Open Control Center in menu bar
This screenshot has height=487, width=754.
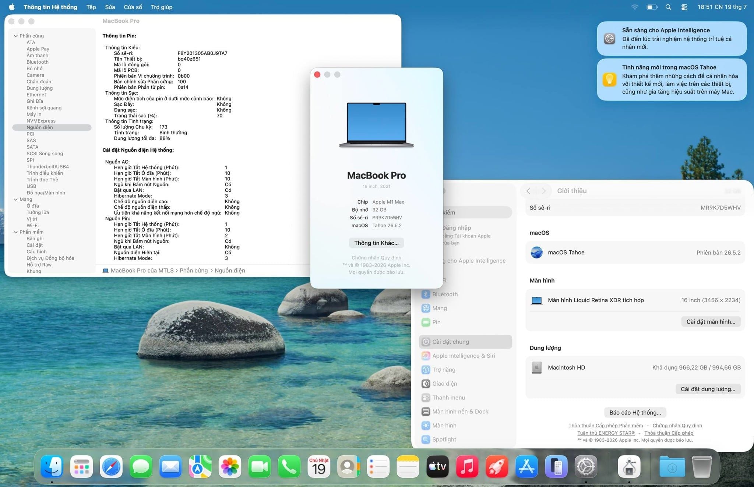(x=684, y=7)
